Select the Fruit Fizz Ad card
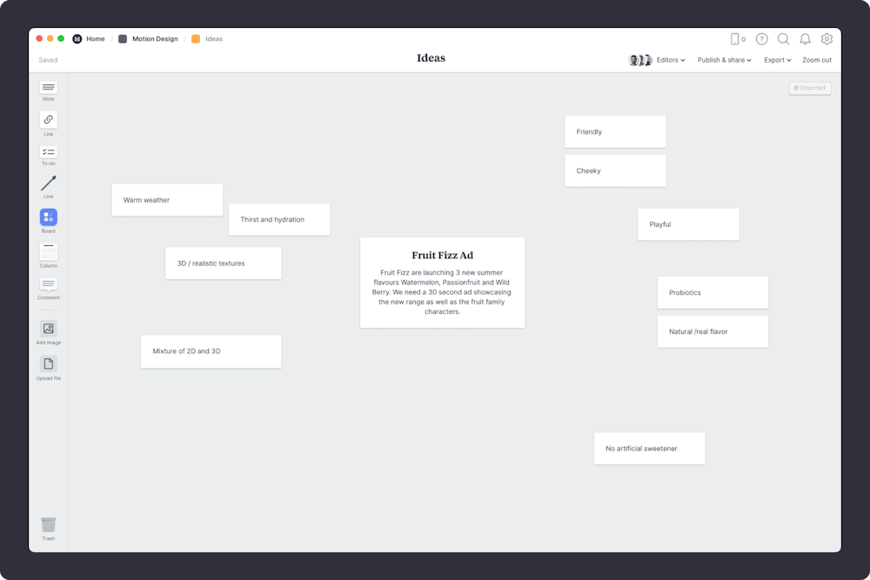870x580 pixels. click(x=442, y=283)
